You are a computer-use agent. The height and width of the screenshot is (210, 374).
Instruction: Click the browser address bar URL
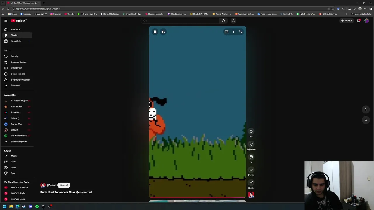[x=38, y=9]
